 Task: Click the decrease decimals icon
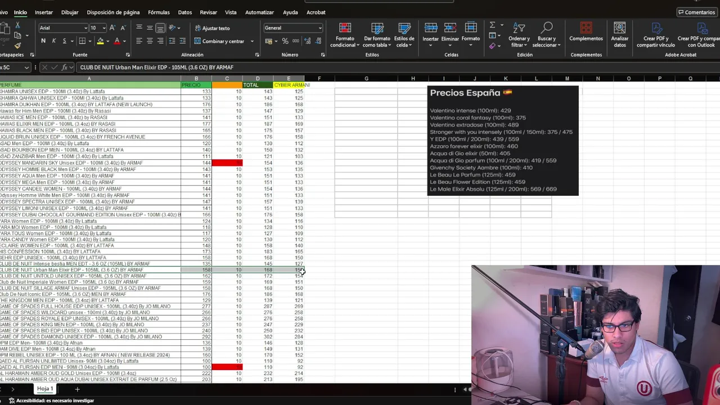318,41
